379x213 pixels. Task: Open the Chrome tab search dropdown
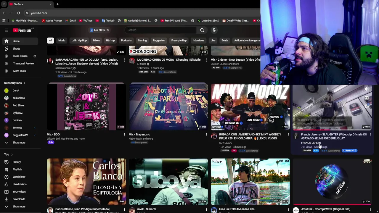[x=4, y=4]
